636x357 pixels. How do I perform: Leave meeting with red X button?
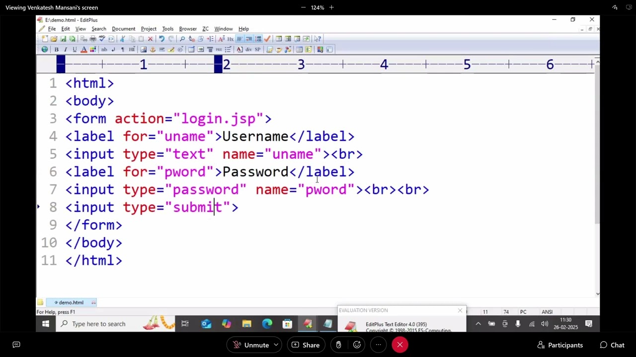tap(400, 345)
